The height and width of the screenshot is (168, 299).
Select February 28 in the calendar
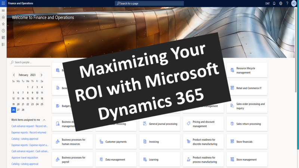[x=23, y=110]
